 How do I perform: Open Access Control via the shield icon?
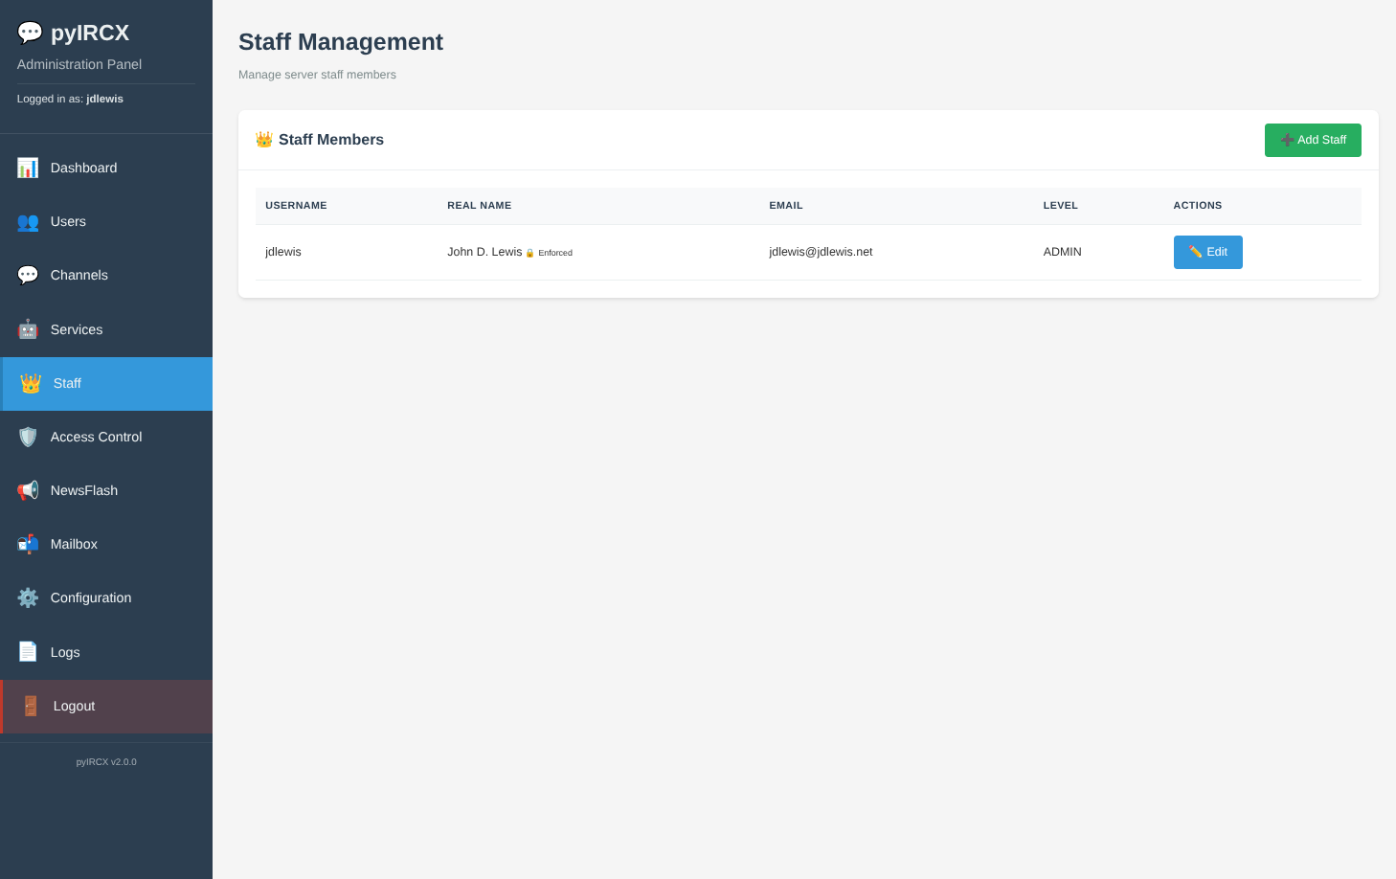[29, 437]
